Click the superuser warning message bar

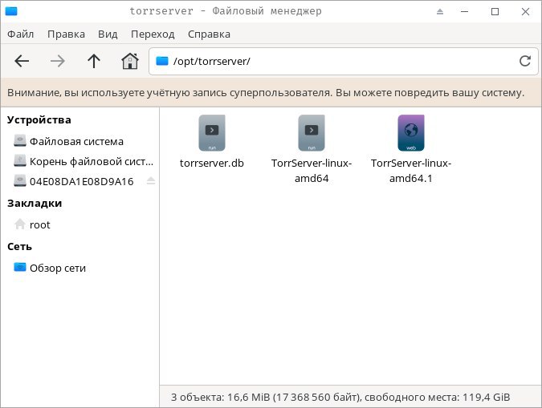[x=271, y=92]
